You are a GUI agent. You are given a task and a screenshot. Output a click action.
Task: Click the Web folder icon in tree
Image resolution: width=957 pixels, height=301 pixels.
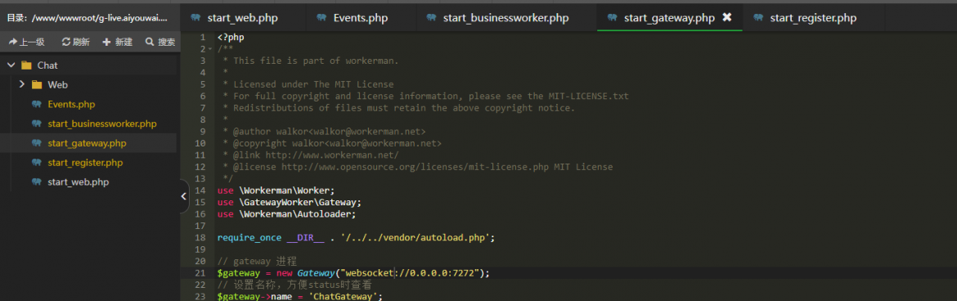(x=37, y=85)
